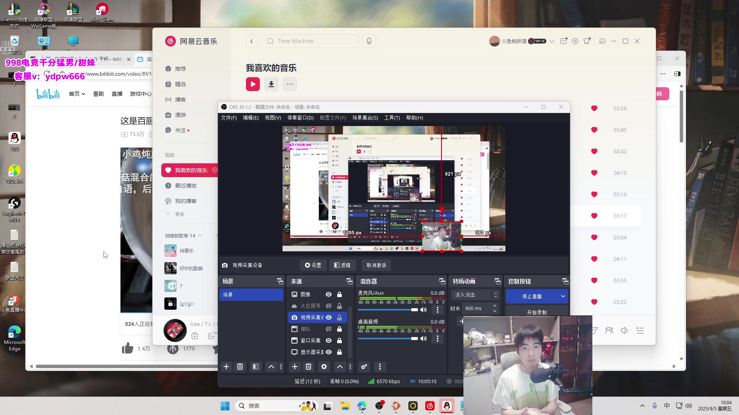
Task: Undock the 混音器 panel
Action: [x=442, y=281]
